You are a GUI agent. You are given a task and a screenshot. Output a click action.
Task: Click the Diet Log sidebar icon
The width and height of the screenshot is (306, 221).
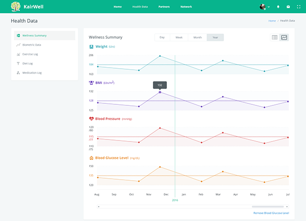[x=18, y=64]
